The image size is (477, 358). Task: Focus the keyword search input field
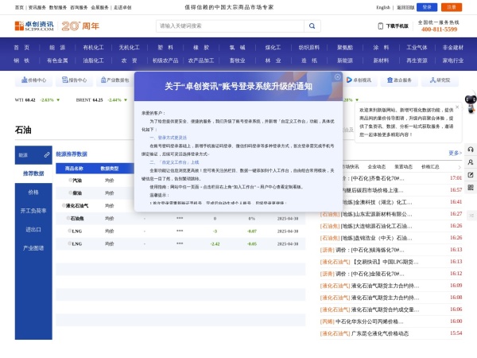230,26
